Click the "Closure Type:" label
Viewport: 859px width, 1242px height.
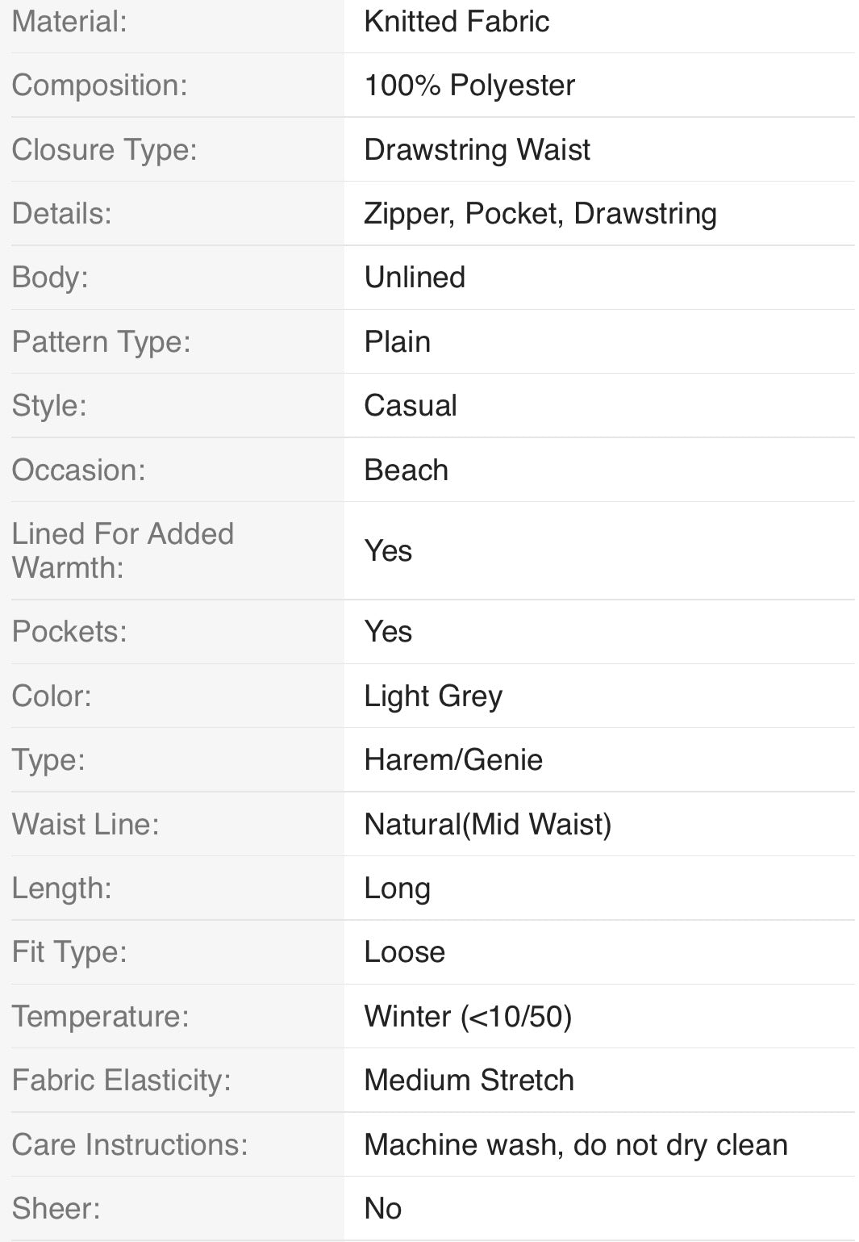pyautogui.click(x=104, y=150)
